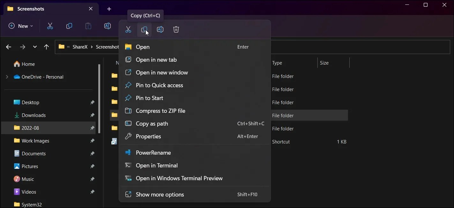This screenshot has height=208, width=454.
Task: Go to Home in the sidebar
Action: (x=28, y=64)
